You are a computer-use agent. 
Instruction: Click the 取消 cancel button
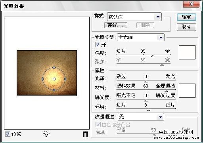(186, 27)
